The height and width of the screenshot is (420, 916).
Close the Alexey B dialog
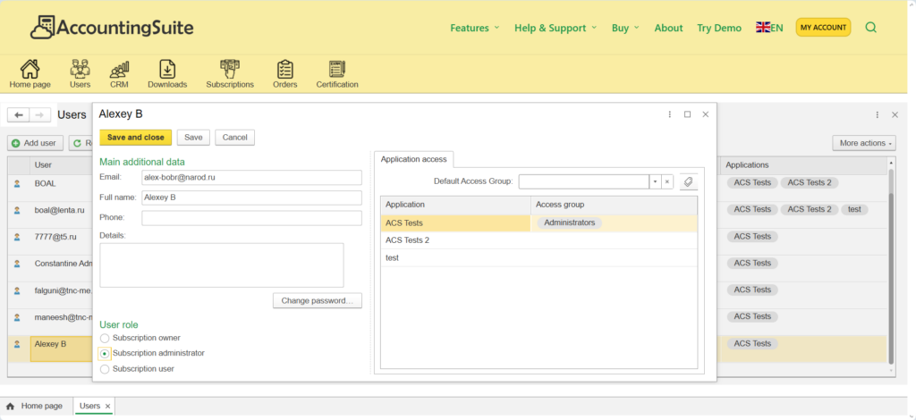(x=706, y=114)
